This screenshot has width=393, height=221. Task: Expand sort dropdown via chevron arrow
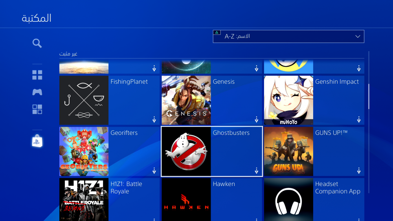coord(358,37)
